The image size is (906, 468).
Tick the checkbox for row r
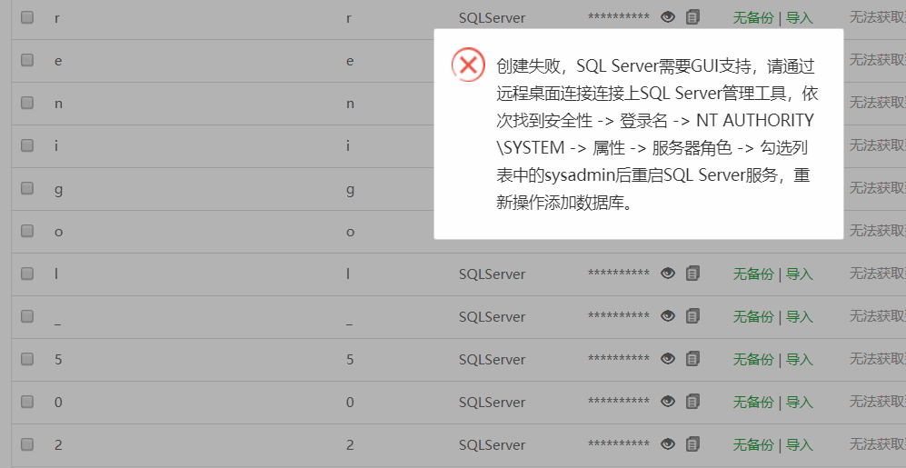27,17
